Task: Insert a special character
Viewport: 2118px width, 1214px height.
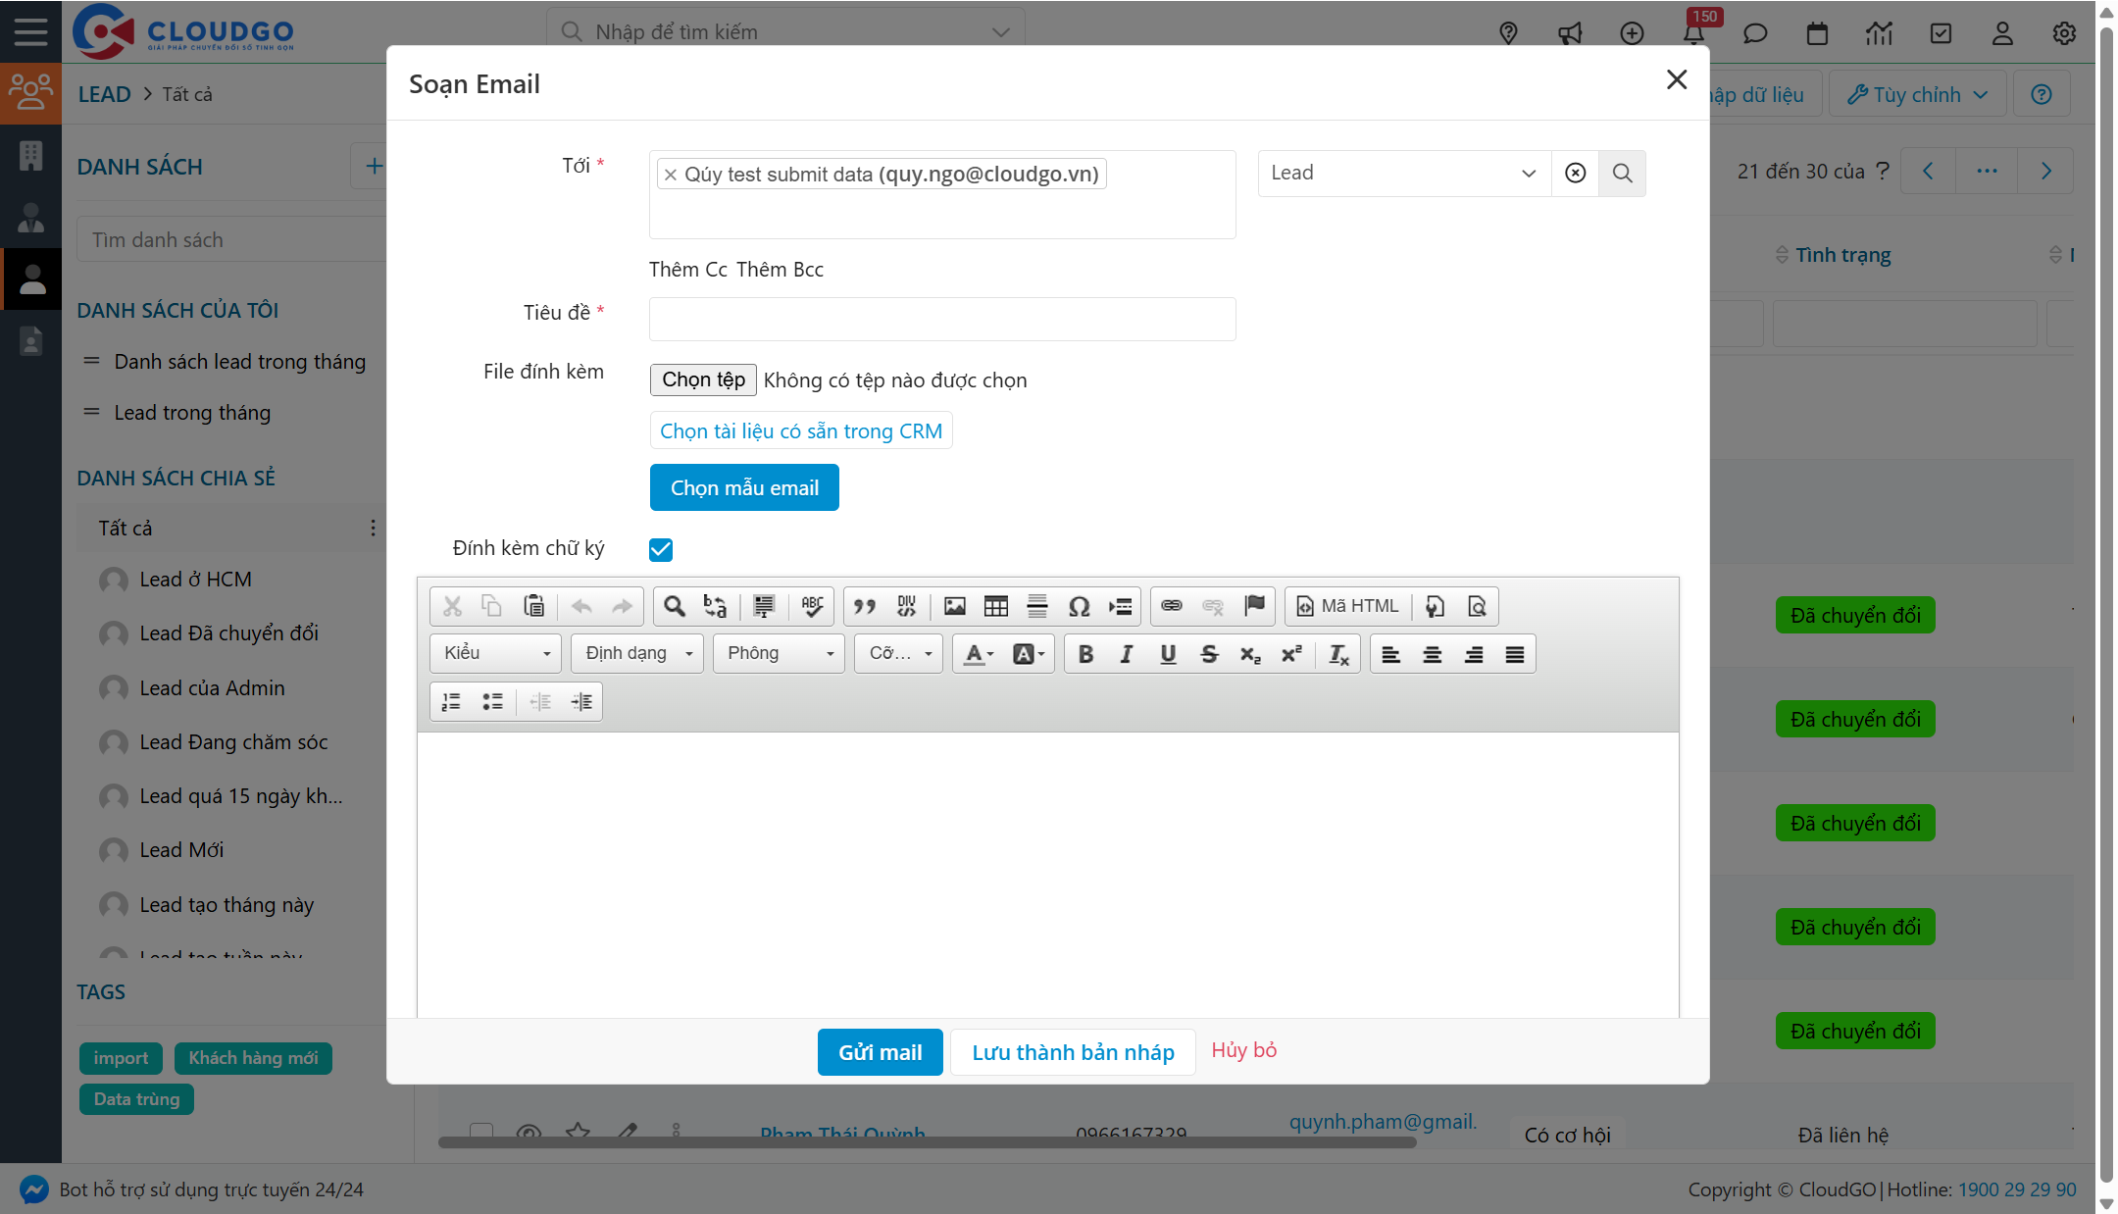Action: coord(1079,606)
